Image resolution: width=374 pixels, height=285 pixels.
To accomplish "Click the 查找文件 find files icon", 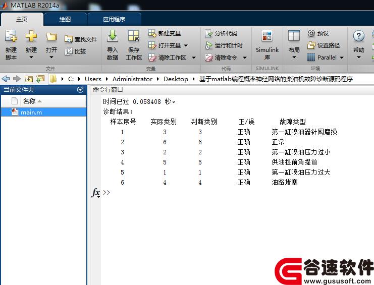I will [x=69, y=39].
